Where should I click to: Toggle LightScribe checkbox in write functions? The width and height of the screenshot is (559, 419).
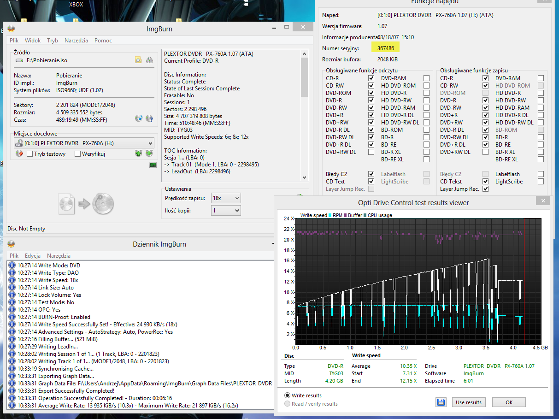[x=541, y=182]
